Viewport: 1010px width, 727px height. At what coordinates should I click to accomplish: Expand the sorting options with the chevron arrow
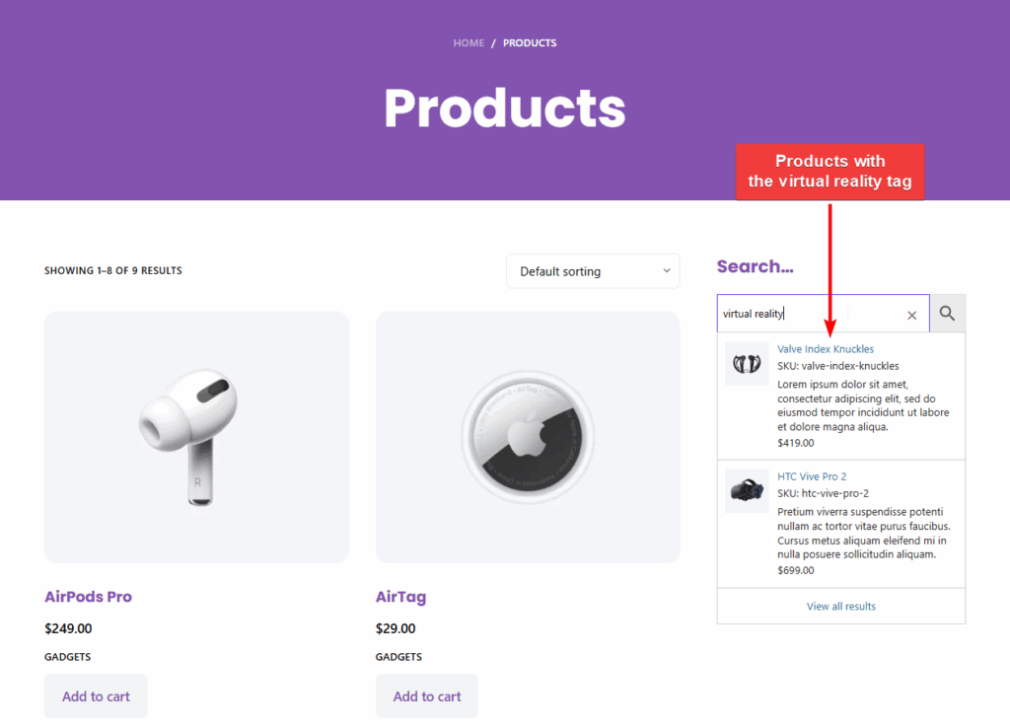[x=667, y=270]
